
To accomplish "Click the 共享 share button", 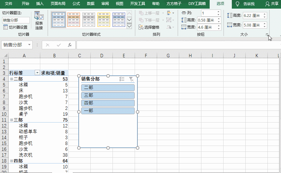I will (x=272, y=4).
